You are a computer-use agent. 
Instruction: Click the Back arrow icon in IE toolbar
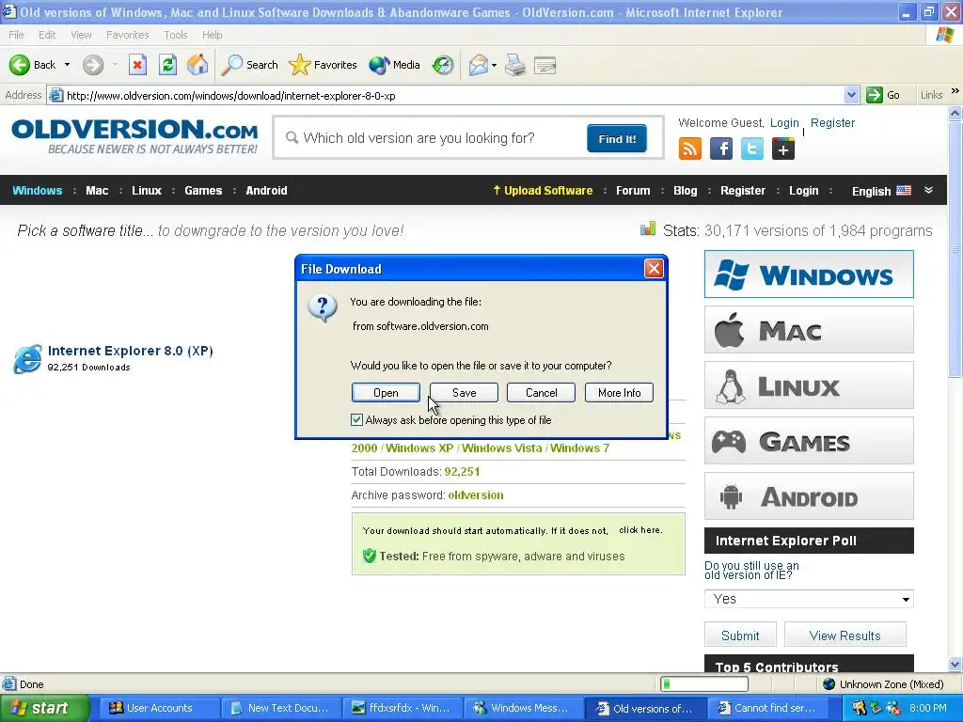coord(20,65)
